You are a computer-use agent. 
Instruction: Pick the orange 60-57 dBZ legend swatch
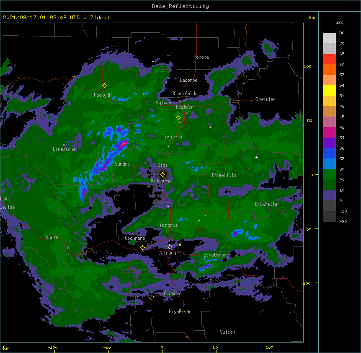[x=329, y=69]
